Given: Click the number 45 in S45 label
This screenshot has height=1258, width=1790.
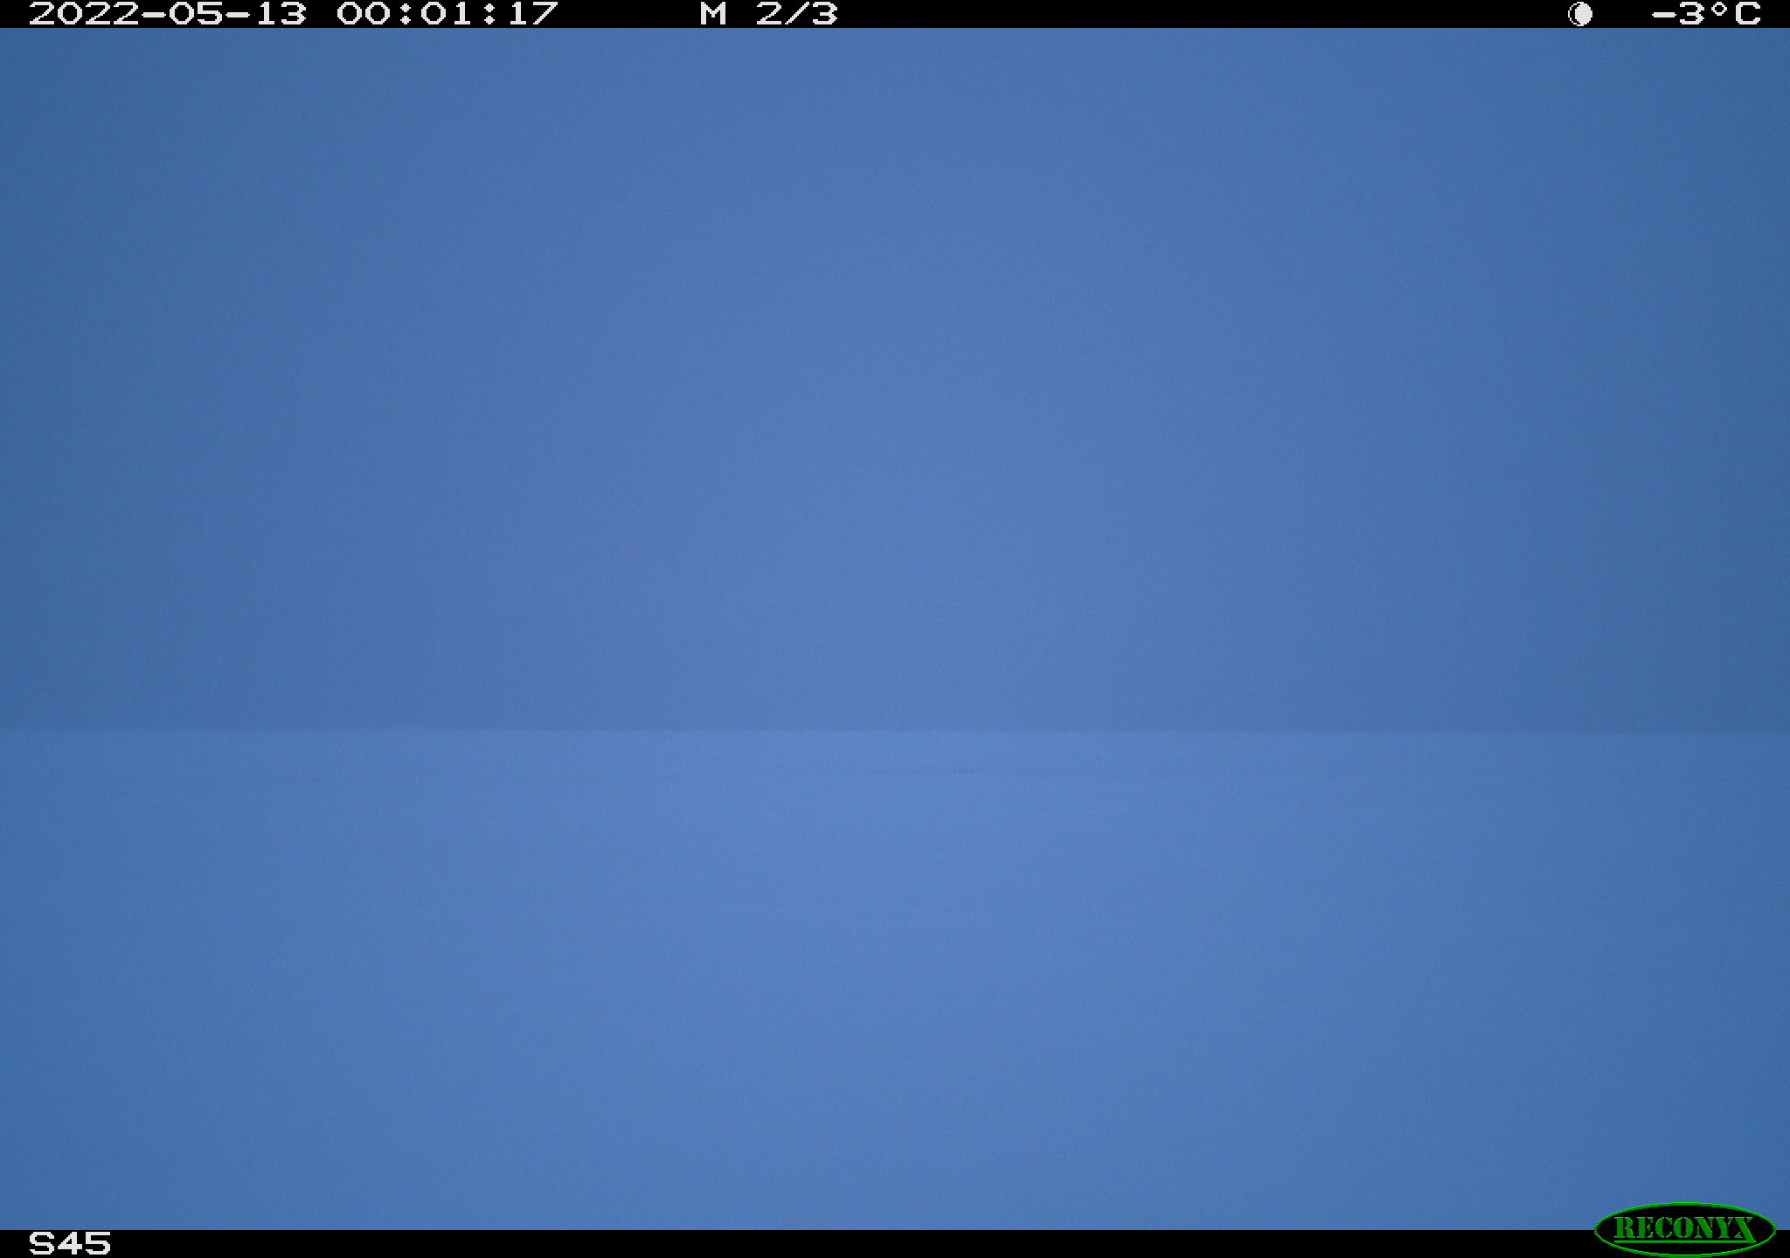Looking at the screenshot, I should pyautogui.click(x=85, y=1243).
